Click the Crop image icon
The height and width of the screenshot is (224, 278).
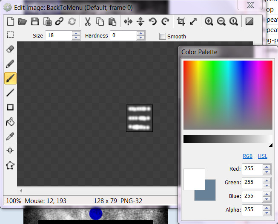181,21
